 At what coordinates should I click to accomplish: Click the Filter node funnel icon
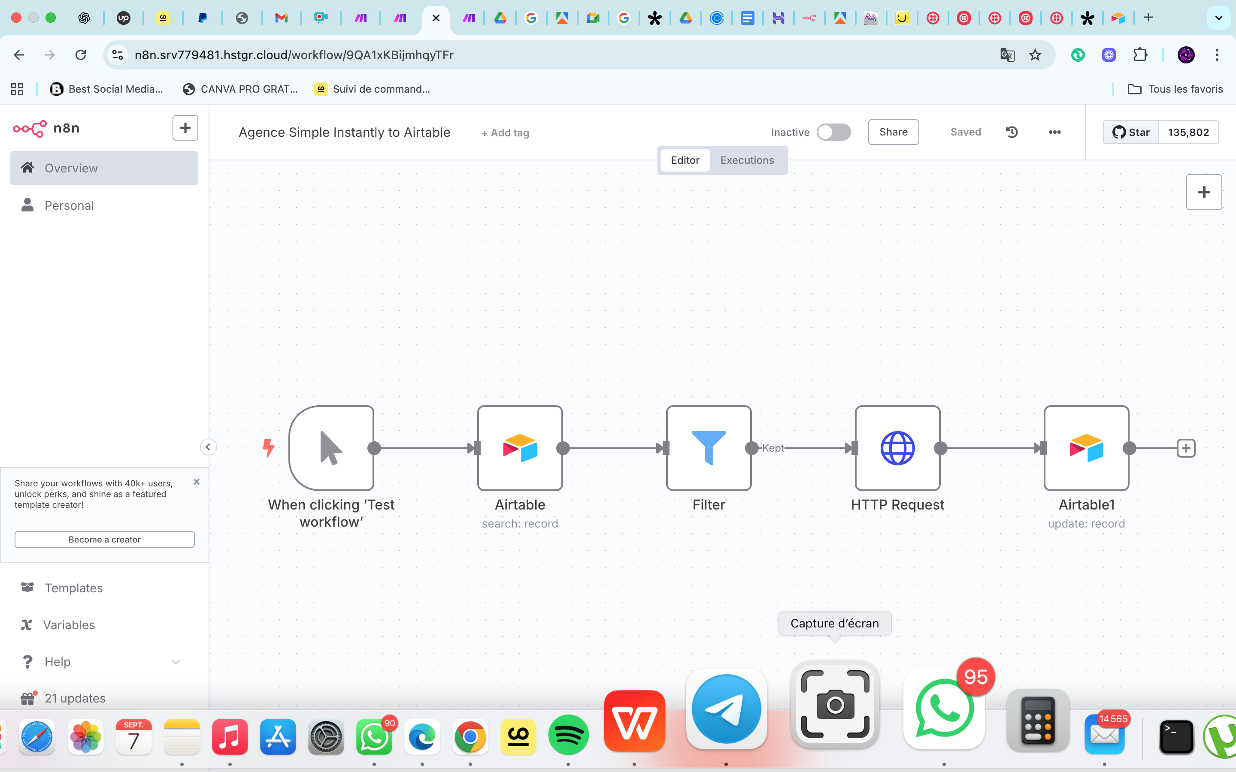pyautogui.click(x=709, y=448)
